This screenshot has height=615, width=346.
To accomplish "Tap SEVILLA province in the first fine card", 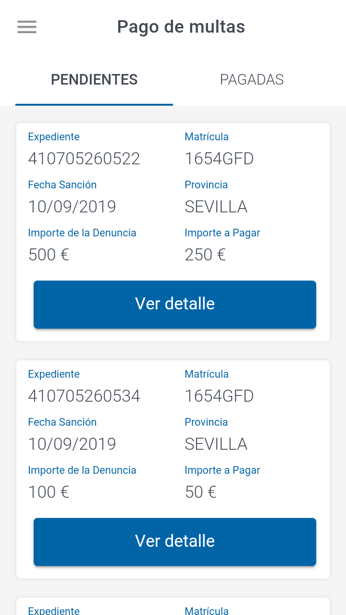I will 216,207.
